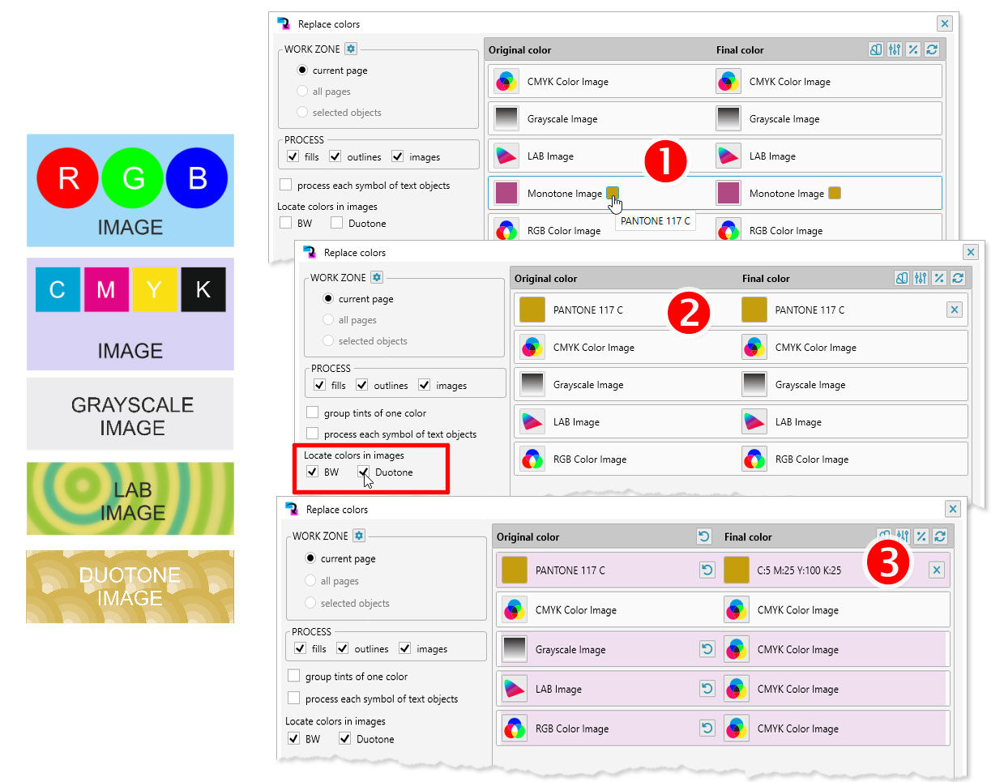Image resolution: width=1004 pixels, height=782 pixels.
Task: Select the RGB IMAGE thumbnail
Action: coord(130,190)
